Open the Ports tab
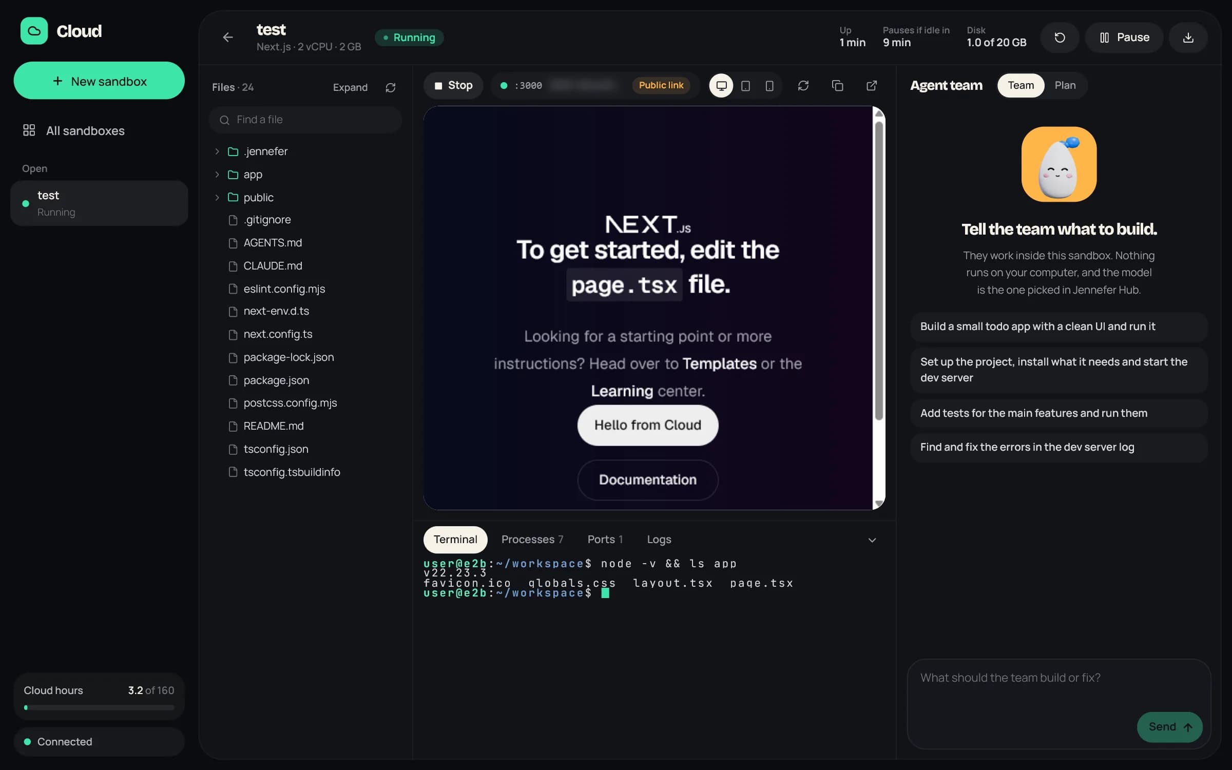The width and height of the screenshot is (1232, 770). [x=605, y=540]
